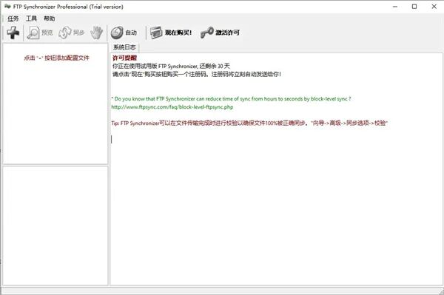Select the 系统日志 tab
Screen dimensions: 444x295
[x=124, y=47]
